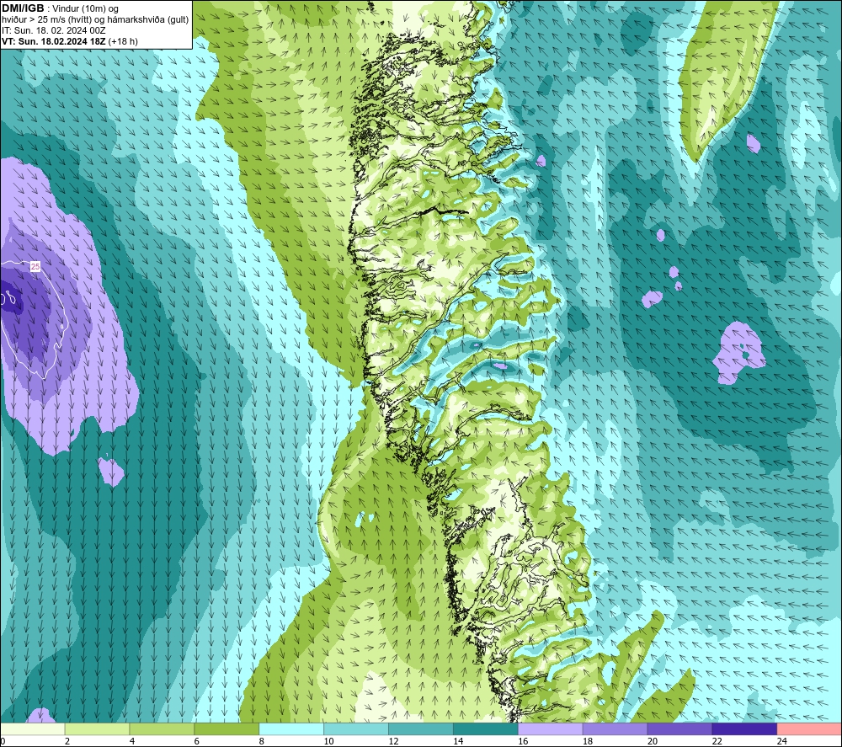This screenshot has height=747, width=842.
Task: Click the light purple 18–20 m/s legend swatch
Action: click(x=615, y=728)
